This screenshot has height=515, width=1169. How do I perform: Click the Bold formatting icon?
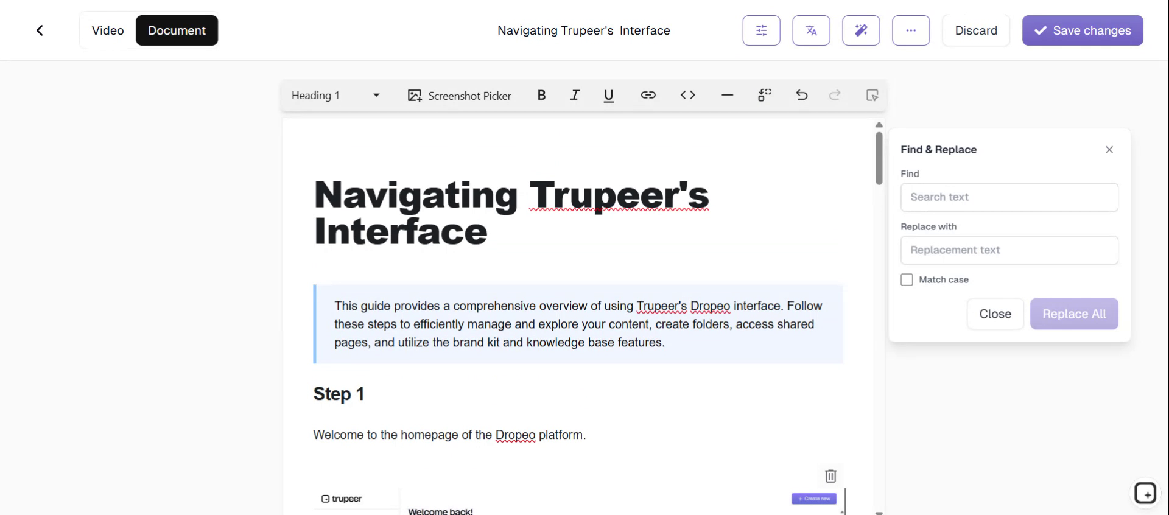pos(541,95)
